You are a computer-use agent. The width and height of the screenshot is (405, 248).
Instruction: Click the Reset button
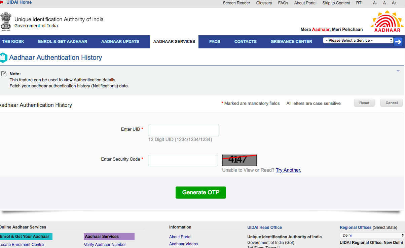click(364, 102)
